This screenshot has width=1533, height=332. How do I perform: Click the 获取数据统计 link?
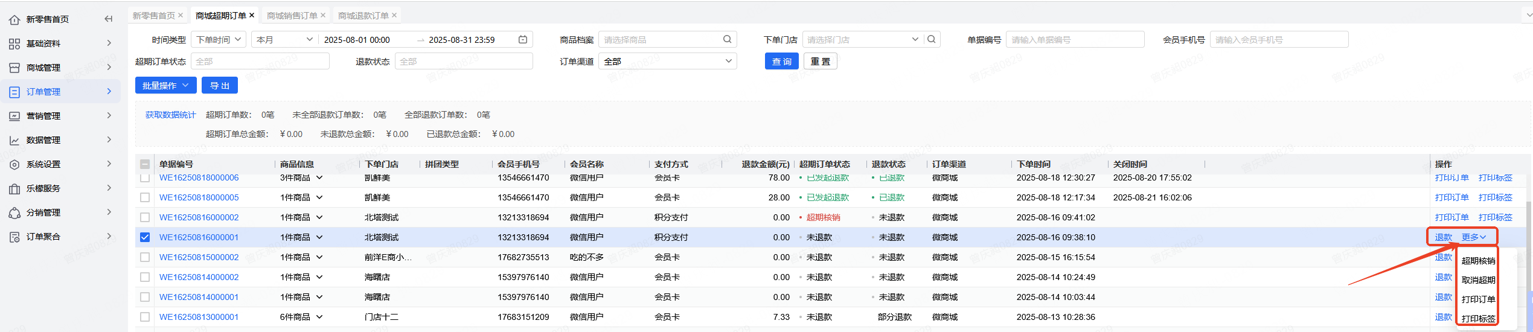tap(171, 115)
